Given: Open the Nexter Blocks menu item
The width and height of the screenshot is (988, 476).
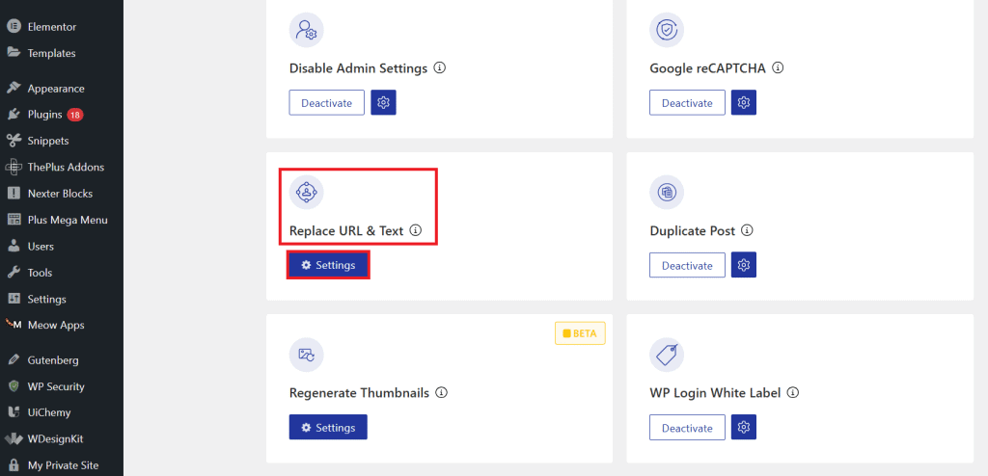Looking at the screenshot, I should (62, 194).
